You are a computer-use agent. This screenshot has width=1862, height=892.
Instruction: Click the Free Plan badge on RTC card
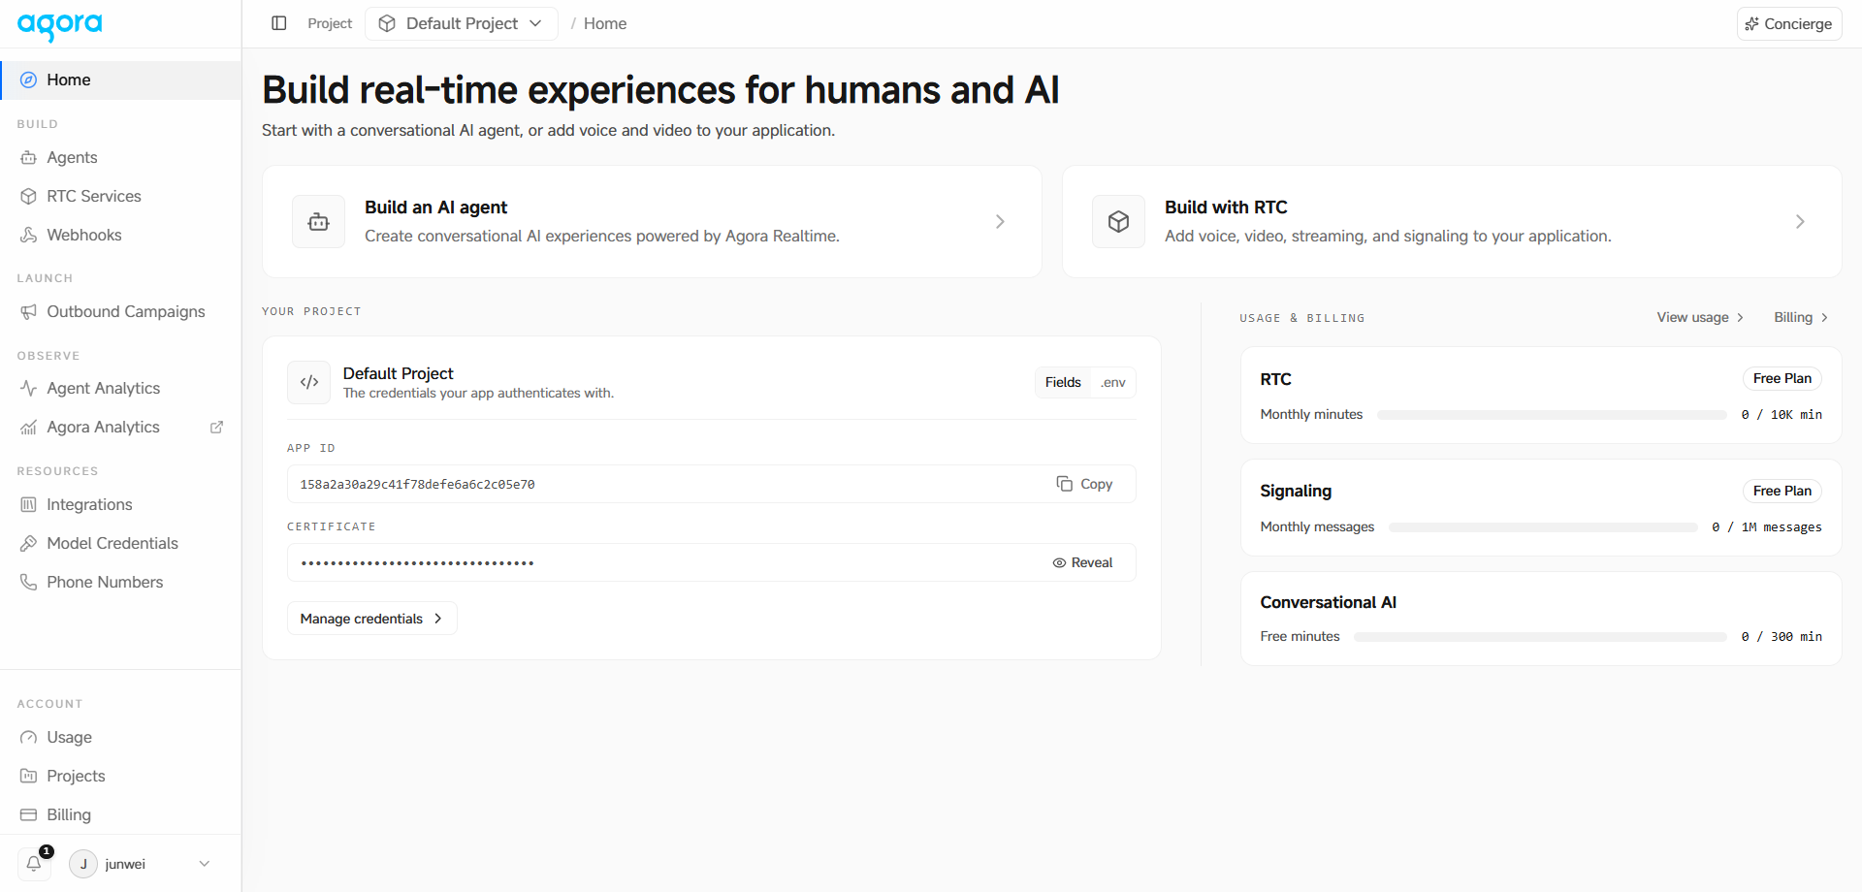[1782, 379]
